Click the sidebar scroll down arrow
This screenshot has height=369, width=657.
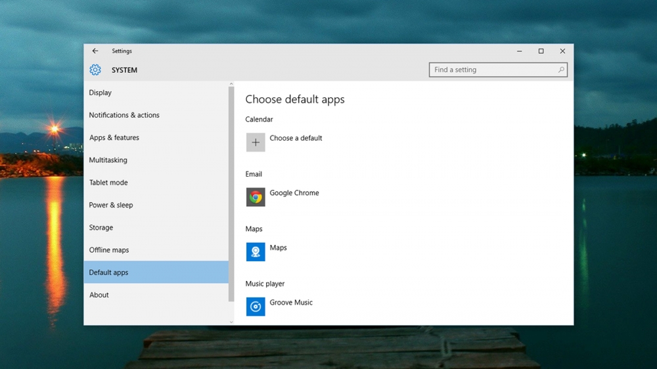231,322
